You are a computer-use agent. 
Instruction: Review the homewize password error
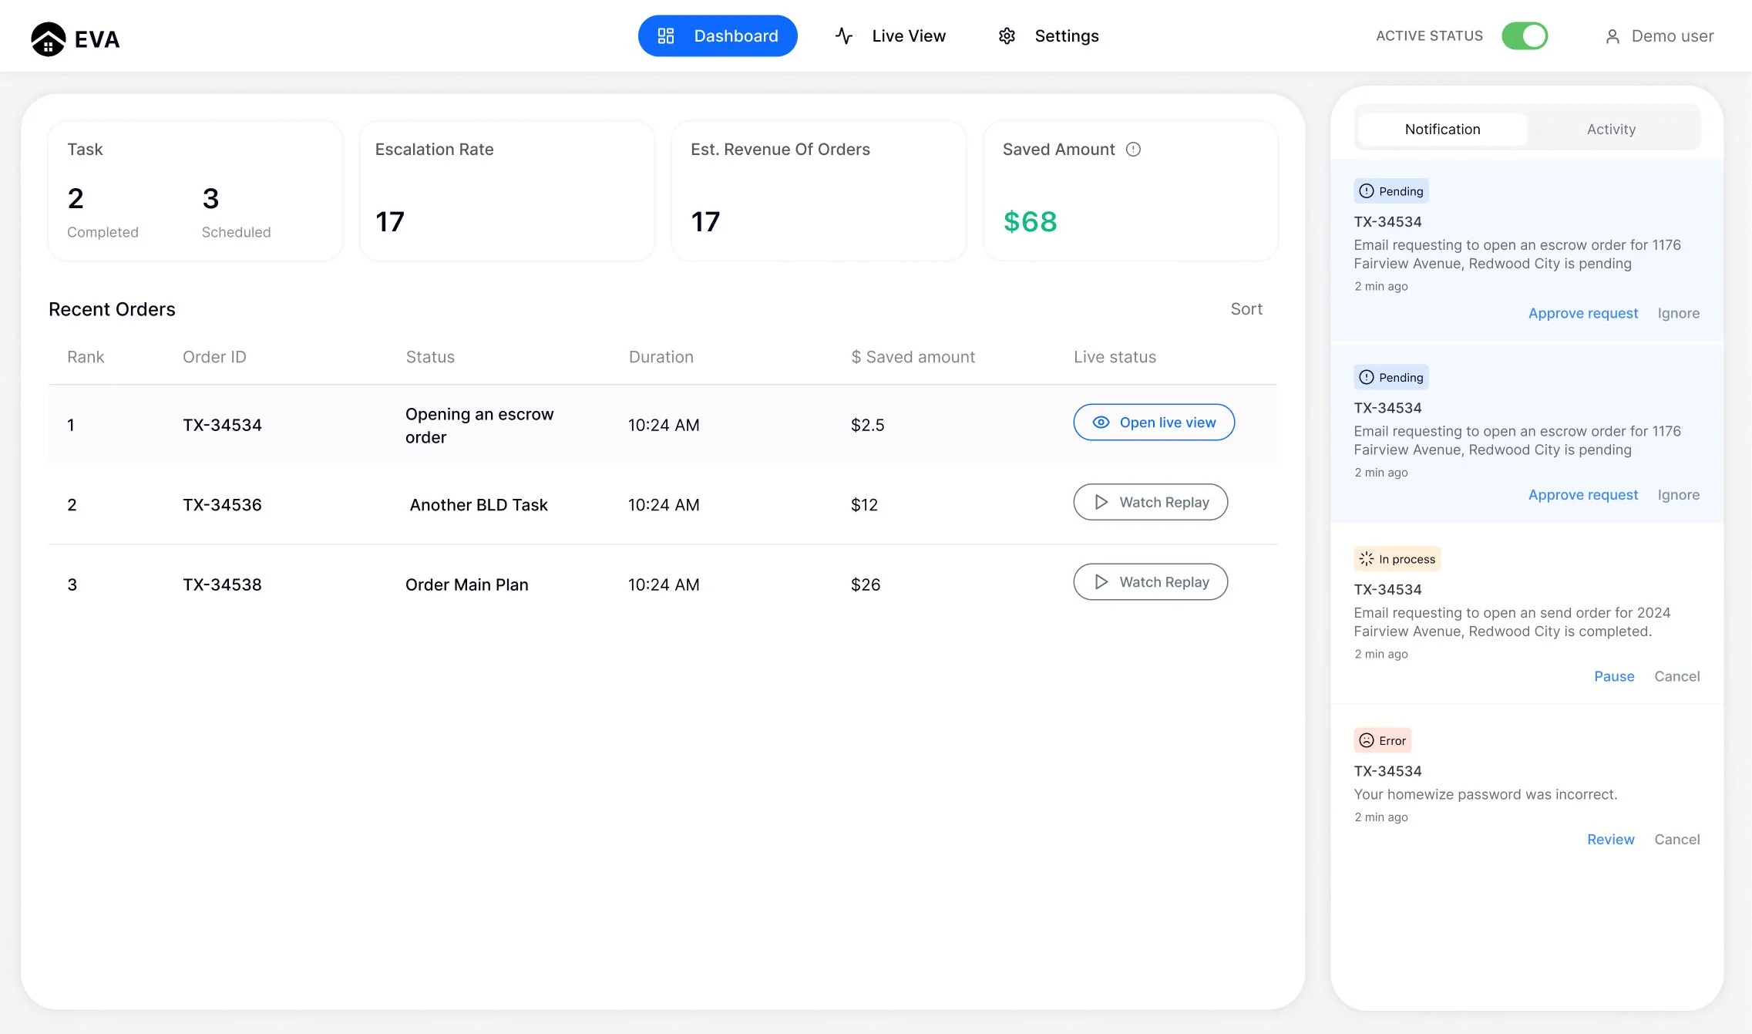pos(1610,839)
